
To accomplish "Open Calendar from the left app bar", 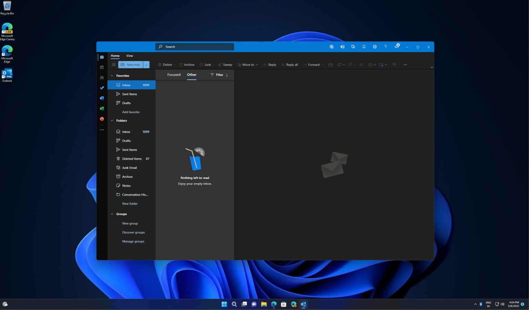I will coord(102,67).
